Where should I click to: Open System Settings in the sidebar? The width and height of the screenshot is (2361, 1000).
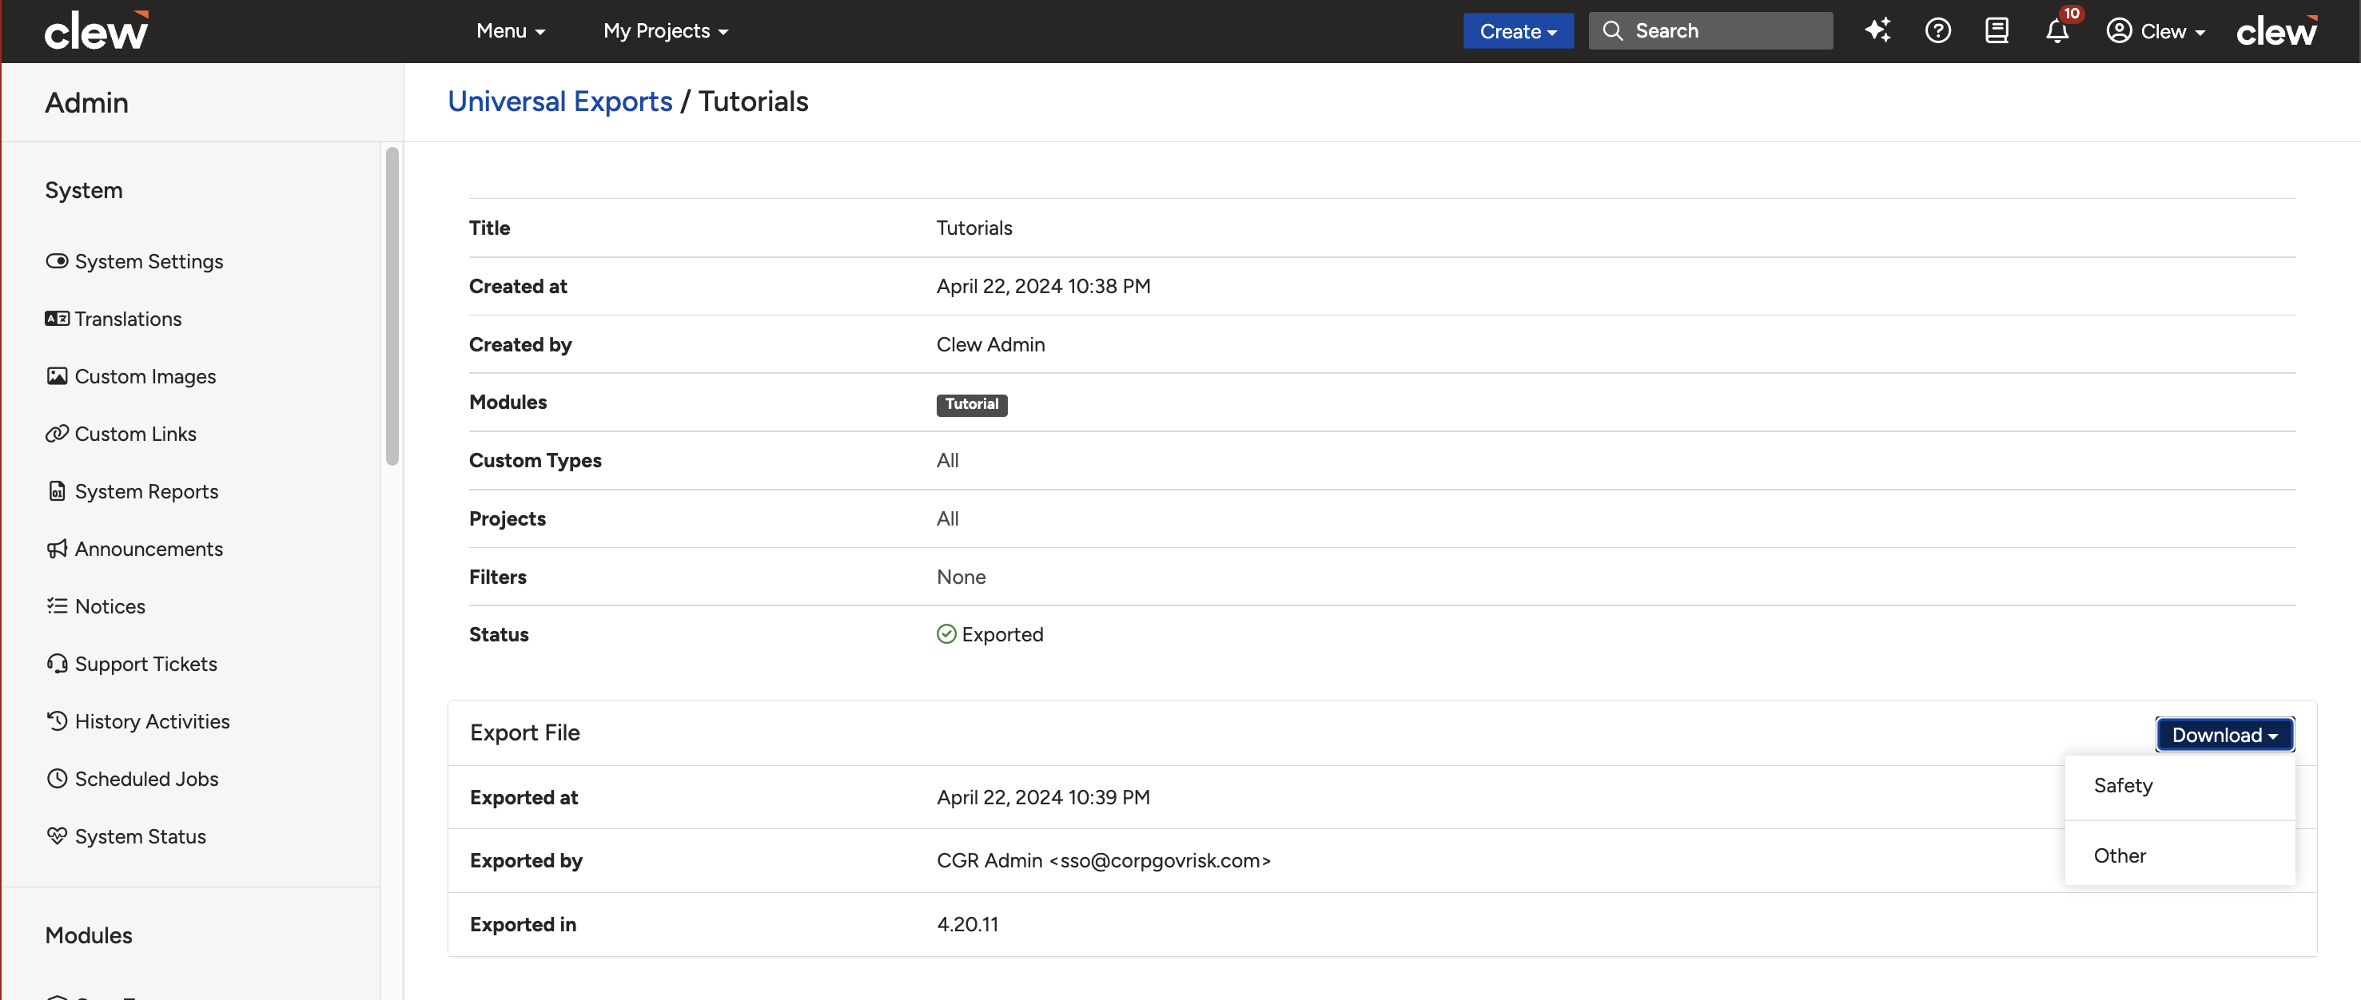pos(149,261)
